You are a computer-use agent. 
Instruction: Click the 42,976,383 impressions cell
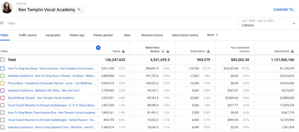pos(287,83)
